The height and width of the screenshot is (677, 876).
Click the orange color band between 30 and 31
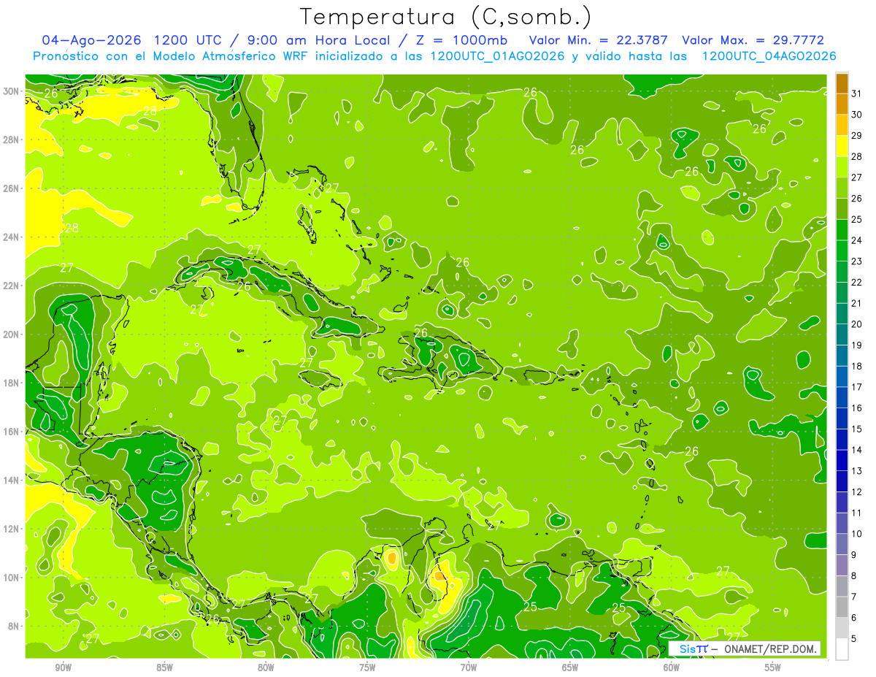point(842,104)
